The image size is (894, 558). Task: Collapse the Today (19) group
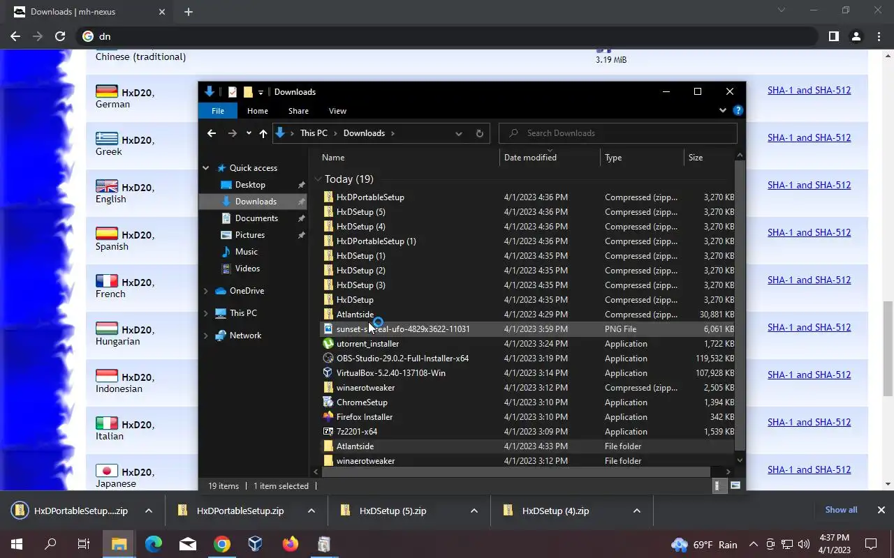coord(318,179)
